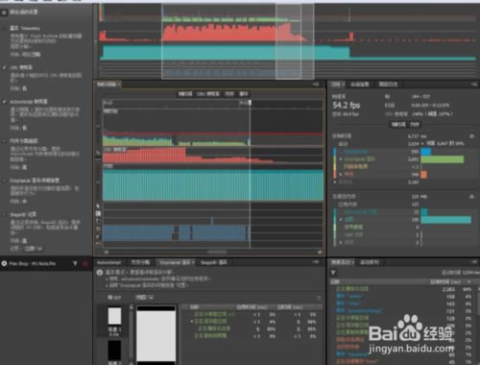This screenshot has height=365, width=480.
Task: Select the first region thumbnail in DisplayList panel
Action: 114,316
